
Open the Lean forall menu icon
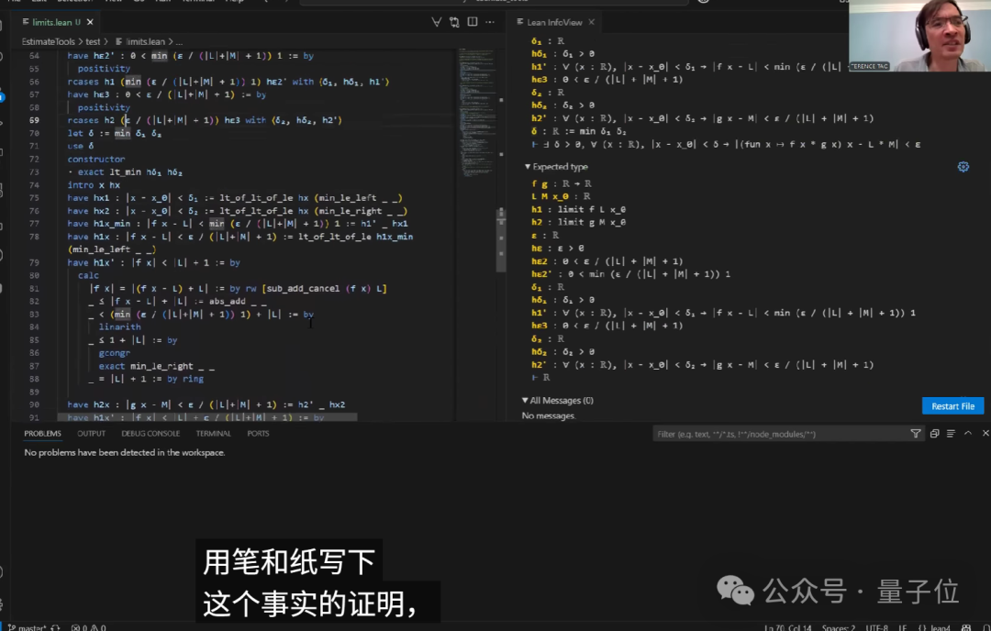pos(436,22)
